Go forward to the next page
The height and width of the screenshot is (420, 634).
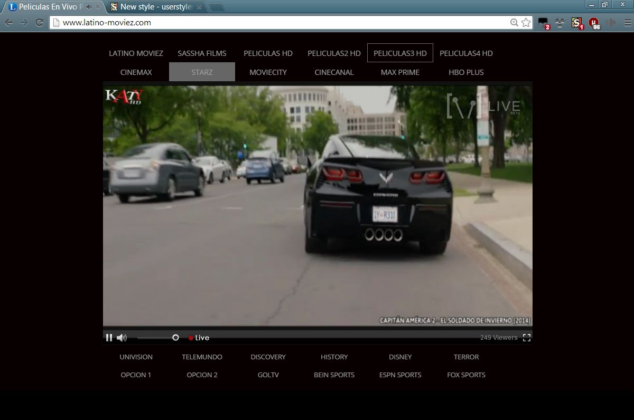[x=24, y=22]
